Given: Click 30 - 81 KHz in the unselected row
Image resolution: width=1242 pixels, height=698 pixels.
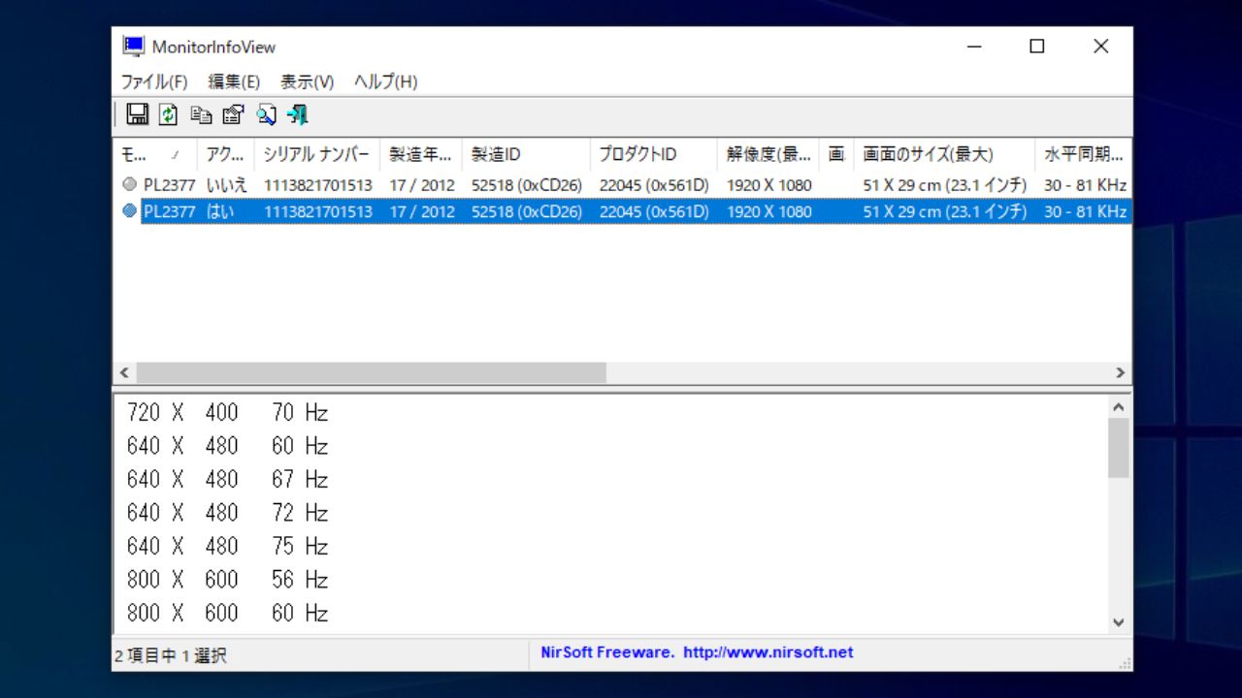Looking at the screenshot, I should pos(1085,184).
